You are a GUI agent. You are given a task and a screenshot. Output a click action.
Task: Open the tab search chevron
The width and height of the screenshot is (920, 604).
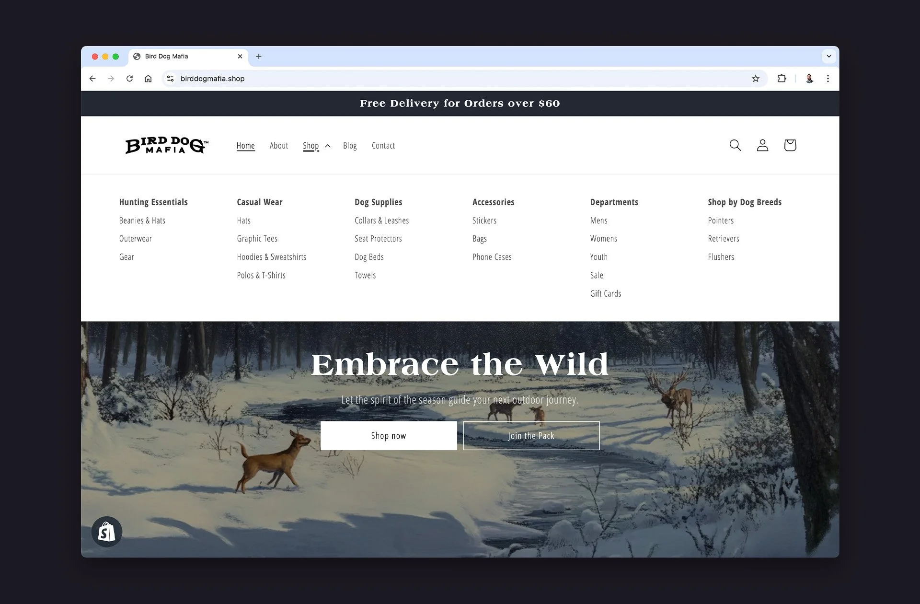click(829, 56)
